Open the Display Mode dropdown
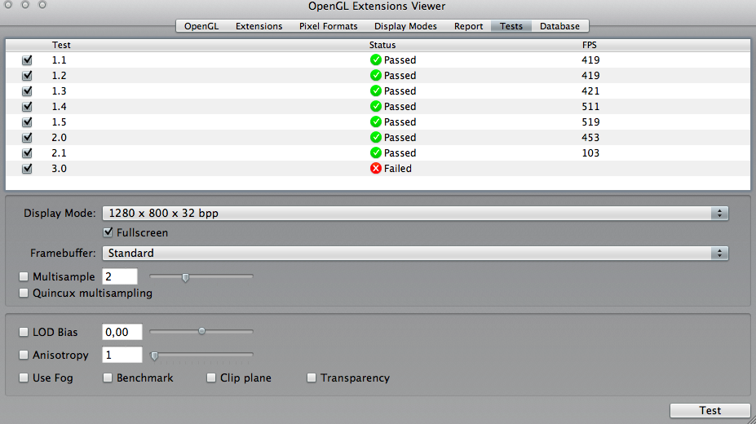Image resolution: width=756 pixels, height=424 pixels. (x=415, y=213)
